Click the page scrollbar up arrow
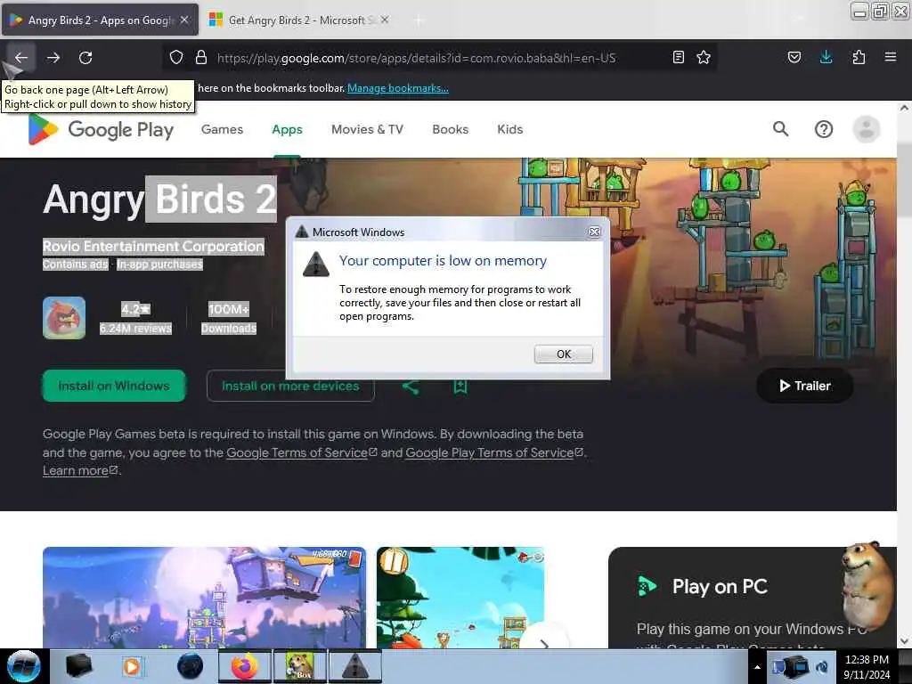Image resolution: width=912 pixels, height=684 pixels. pos(904,108)
